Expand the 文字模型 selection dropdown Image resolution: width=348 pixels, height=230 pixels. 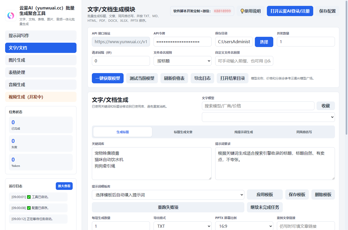268,117
